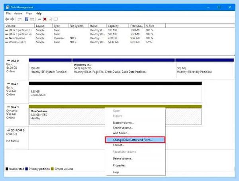Click the disk icon next to Disk 1 label
This screenshot has width=239, height=181.
[x=8, y=84]
